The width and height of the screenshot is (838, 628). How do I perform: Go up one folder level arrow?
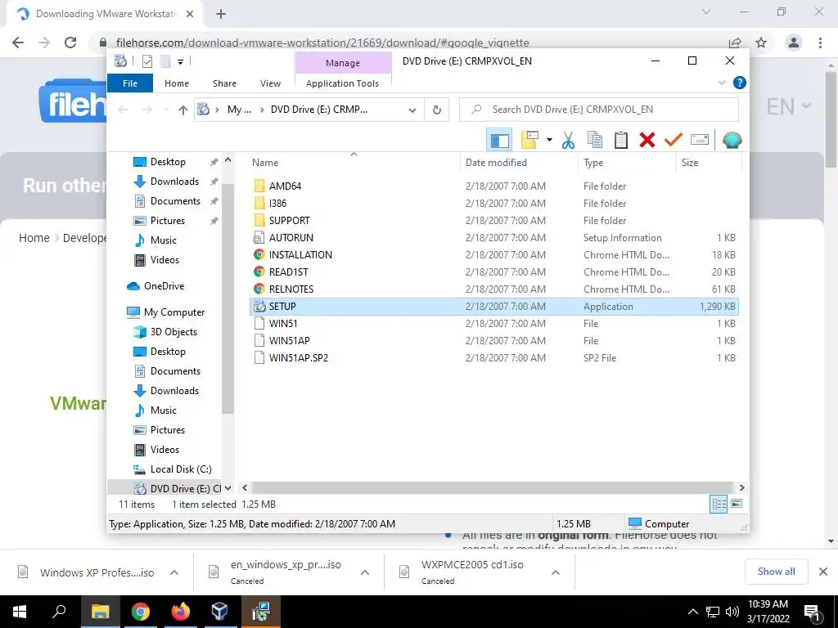coord(183,110)
